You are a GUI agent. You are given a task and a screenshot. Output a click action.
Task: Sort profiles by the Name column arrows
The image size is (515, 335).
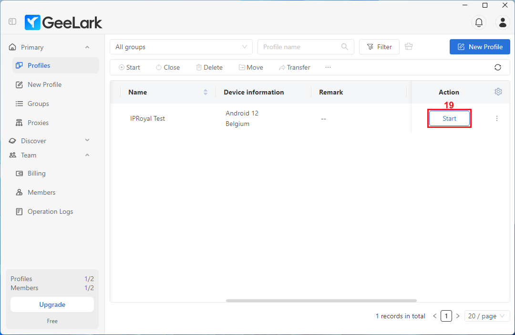click(x=206, y=92)
